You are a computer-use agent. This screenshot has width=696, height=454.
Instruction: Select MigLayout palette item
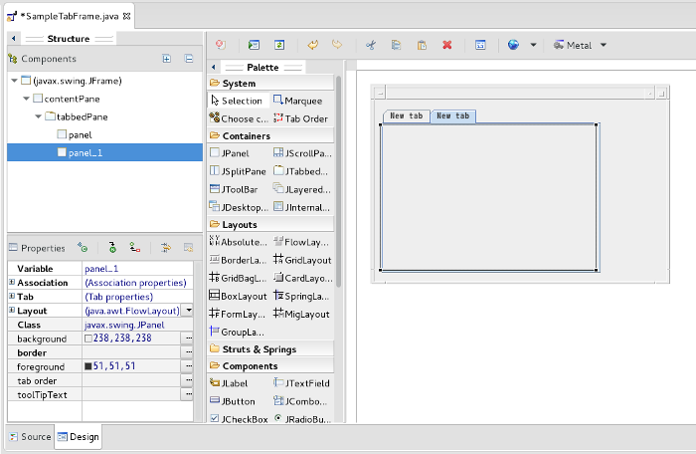301,314
